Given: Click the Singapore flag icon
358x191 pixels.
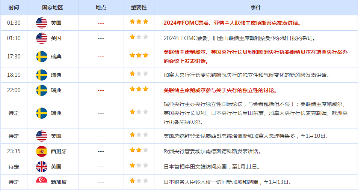Looking at the screenshot, I should click(42, 182).
